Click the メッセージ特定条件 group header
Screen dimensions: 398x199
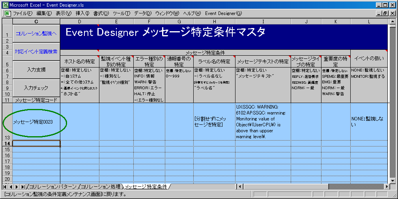point(206,53)
